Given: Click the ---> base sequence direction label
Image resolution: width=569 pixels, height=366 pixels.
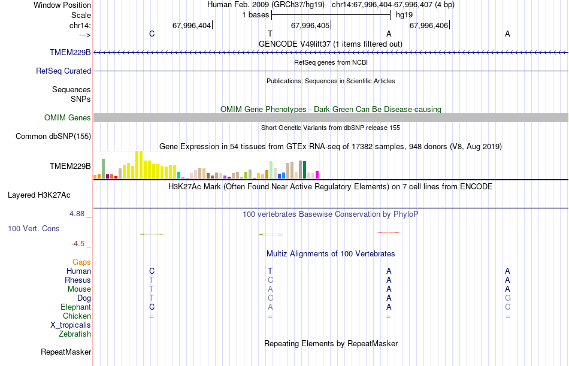Looking at the screenshot, I should point(84,35).
